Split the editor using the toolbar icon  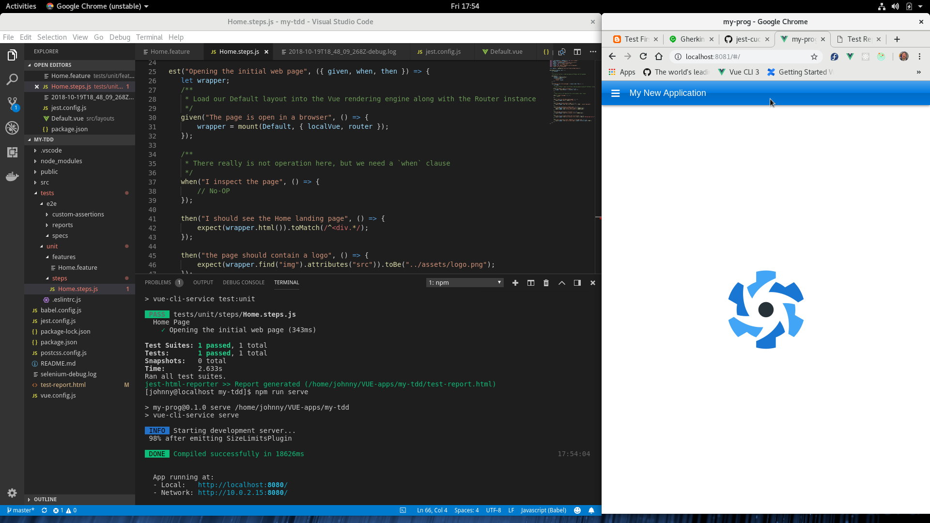pyautogui.click(x=577, y=52)
